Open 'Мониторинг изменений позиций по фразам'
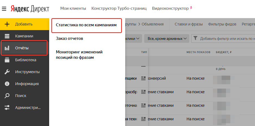Viewport: 255px width, 126px height. (x=79, y=54)
